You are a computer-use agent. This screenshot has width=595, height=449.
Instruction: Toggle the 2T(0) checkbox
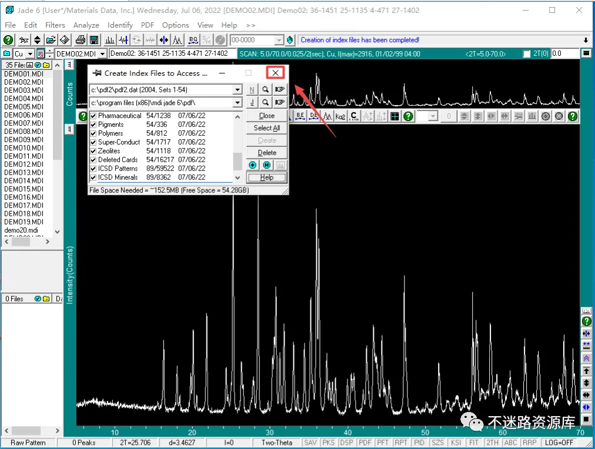(526, 54)
